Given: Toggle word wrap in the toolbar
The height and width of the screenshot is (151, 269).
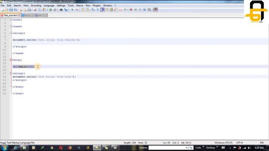Looking at the screenshot, I should (93, 10).
